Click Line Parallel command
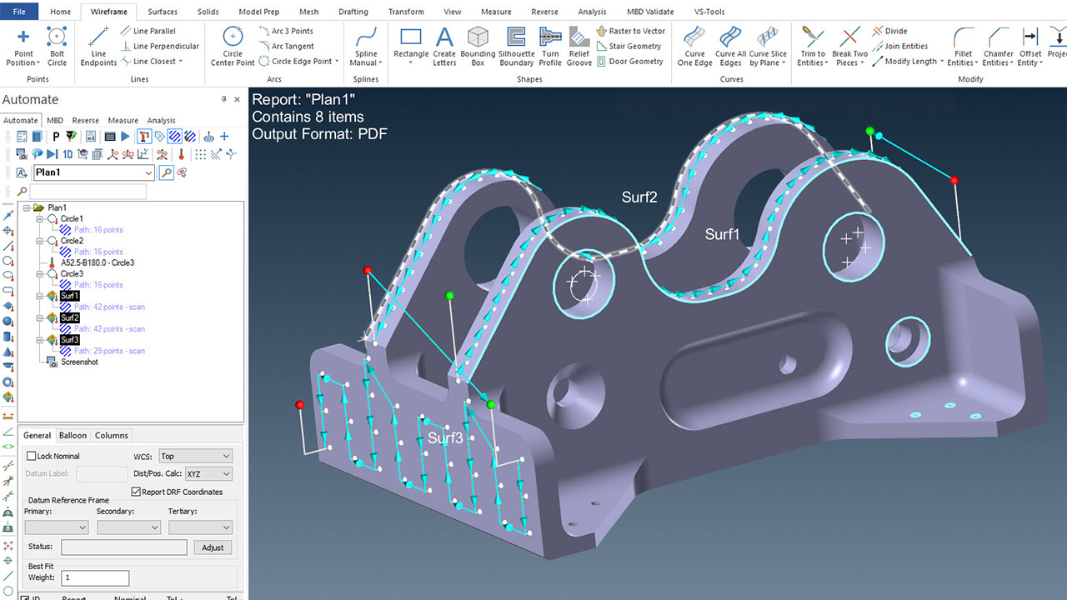 [148, 31]
